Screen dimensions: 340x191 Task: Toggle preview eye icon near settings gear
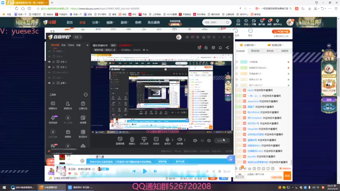(202, 140)
